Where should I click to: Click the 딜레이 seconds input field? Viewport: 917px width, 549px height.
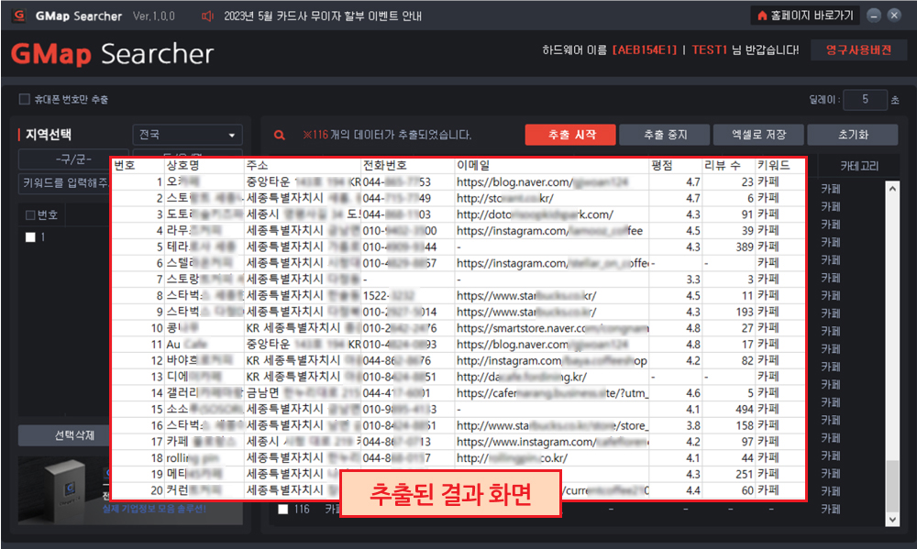pyautogui.click(x=862, y=99)
